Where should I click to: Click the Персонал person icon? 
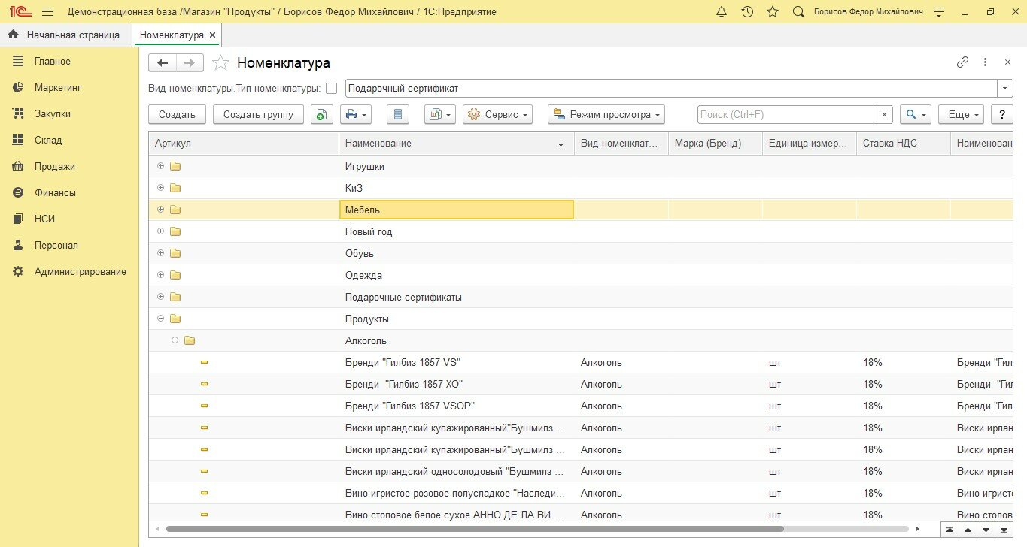(x=19, y=245)
